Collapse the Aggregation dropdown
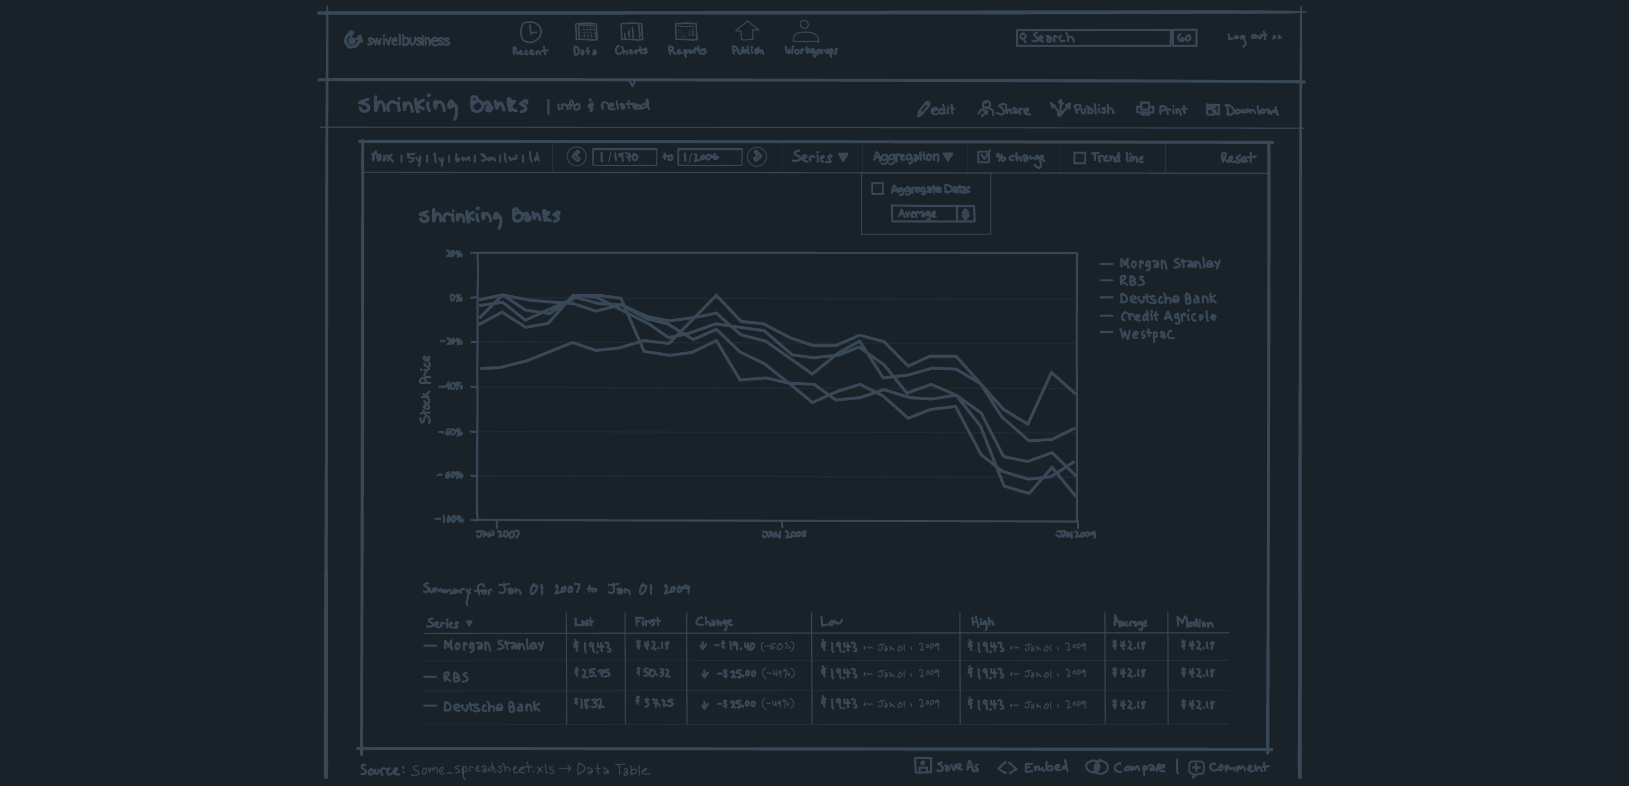The width and height of the screenshot is (1629, 786). coord(913,157)
